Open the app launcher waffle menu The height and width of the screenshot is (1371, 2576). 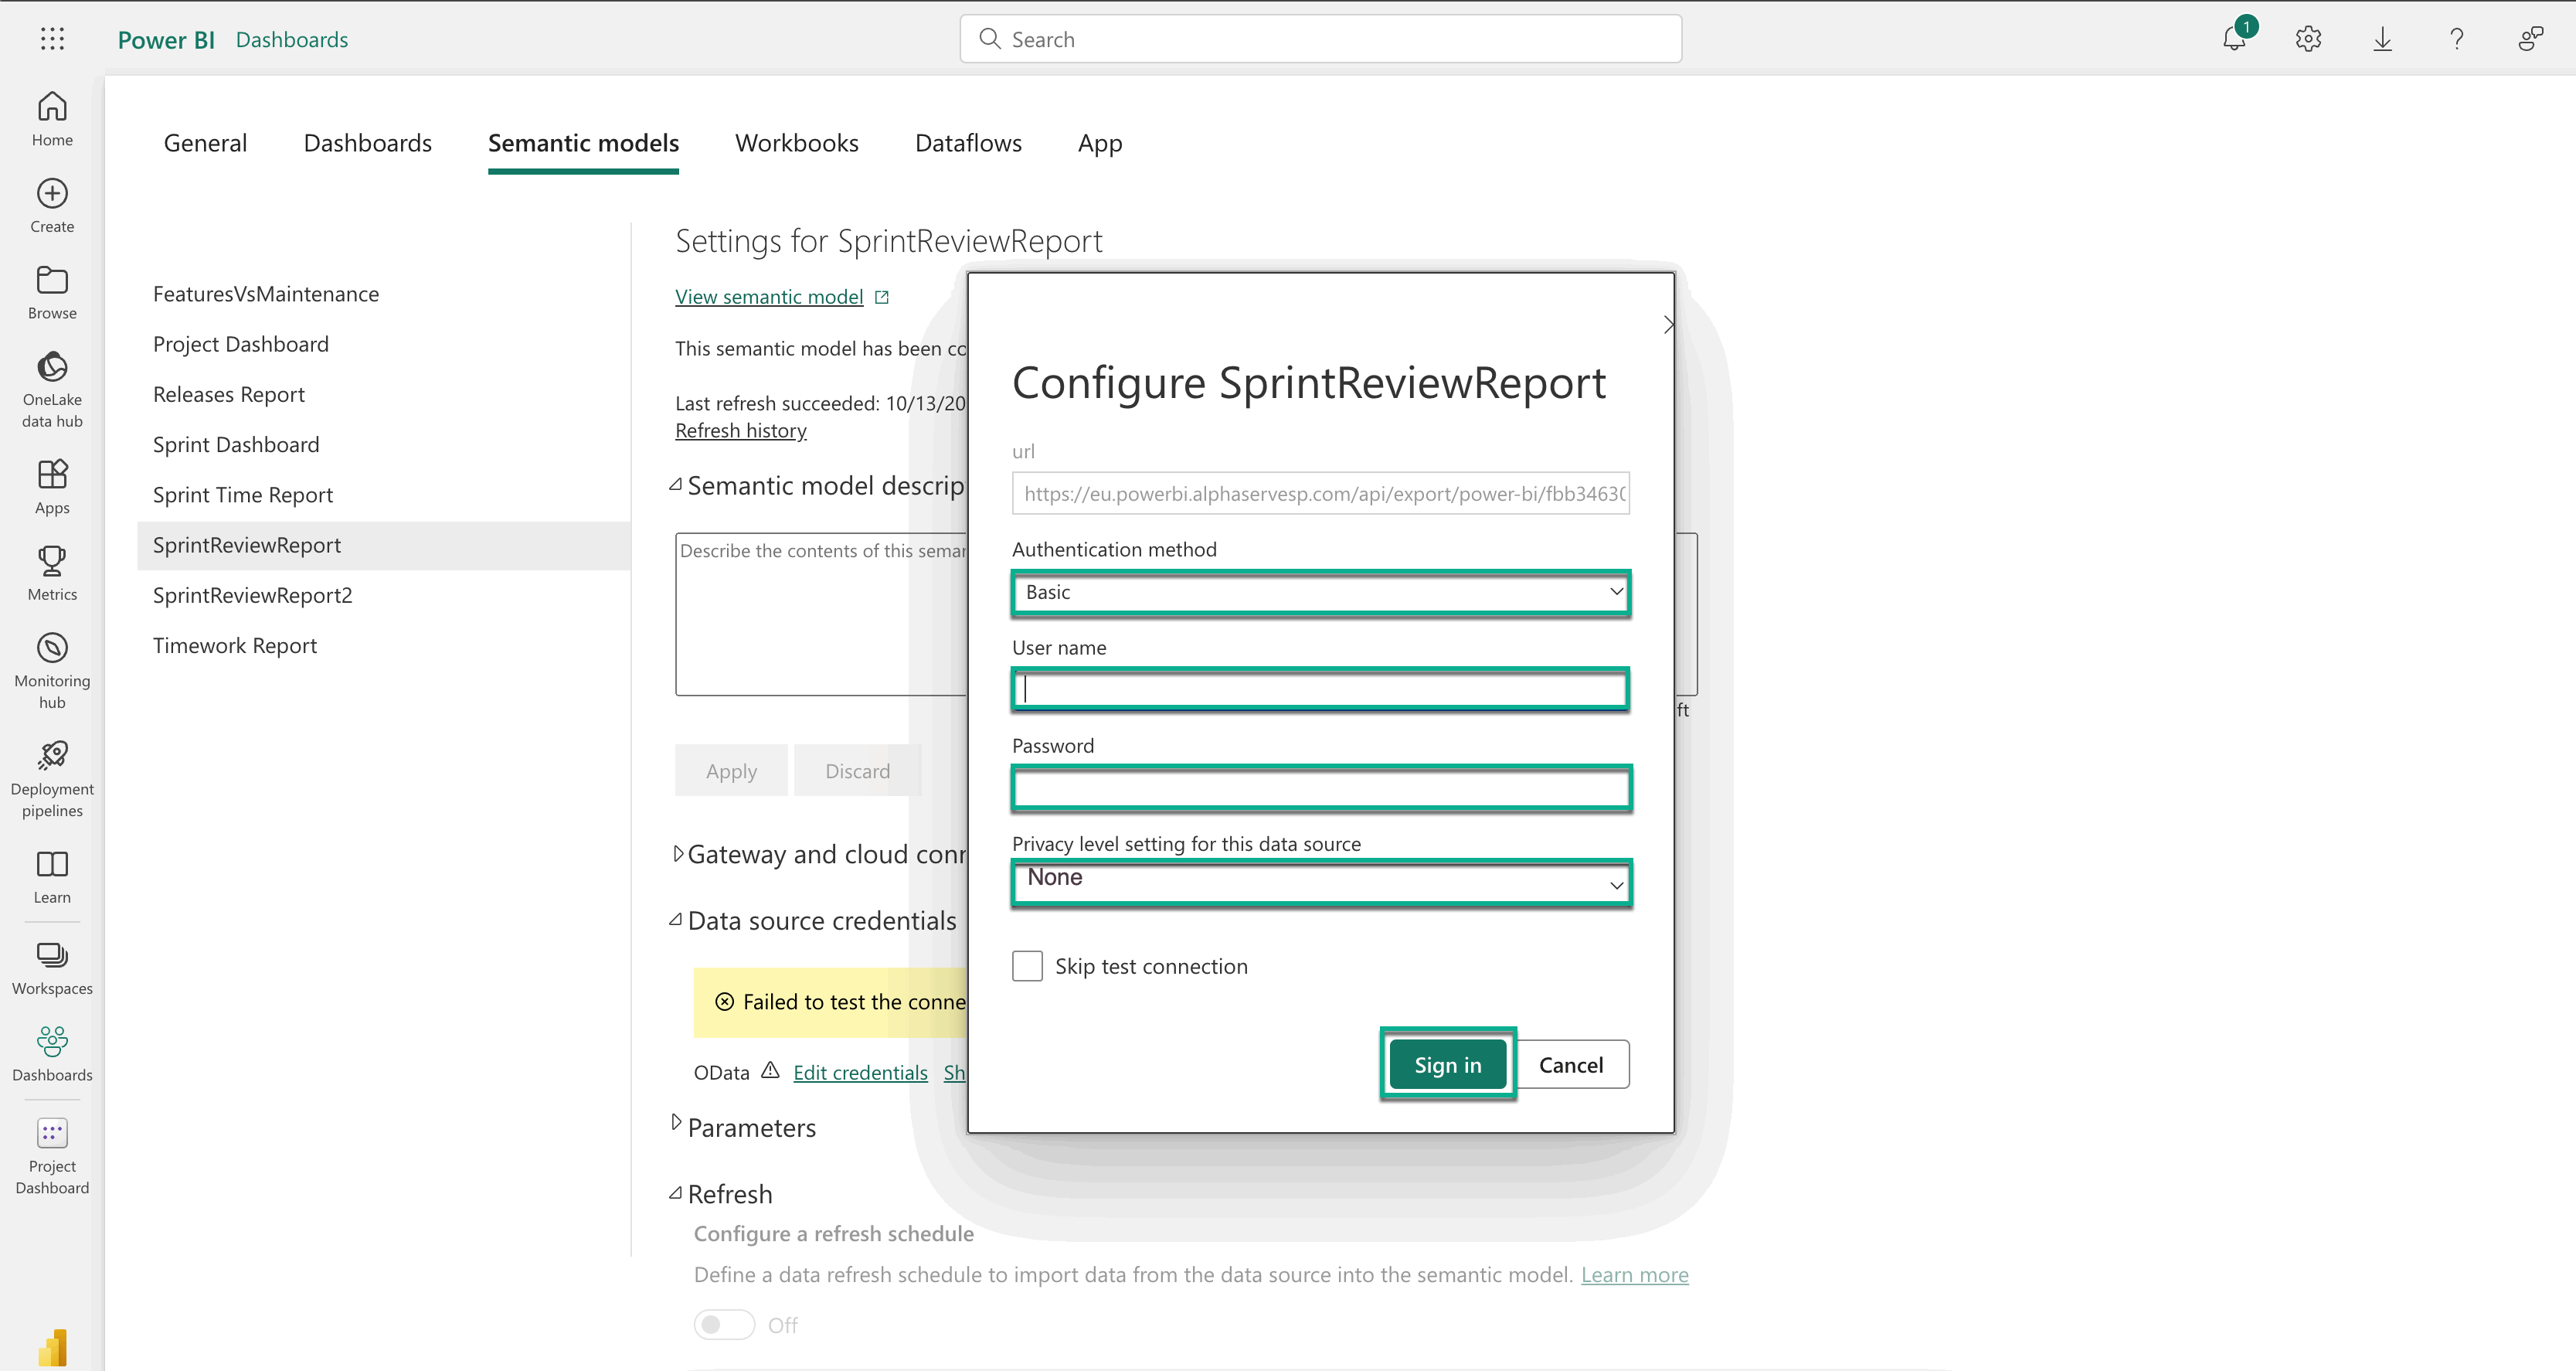tap(52, 39)
